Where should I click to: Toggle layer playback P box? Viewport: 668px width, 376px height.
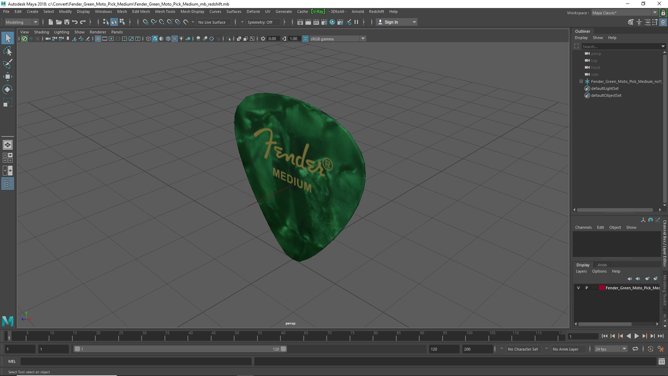(587, 288)
